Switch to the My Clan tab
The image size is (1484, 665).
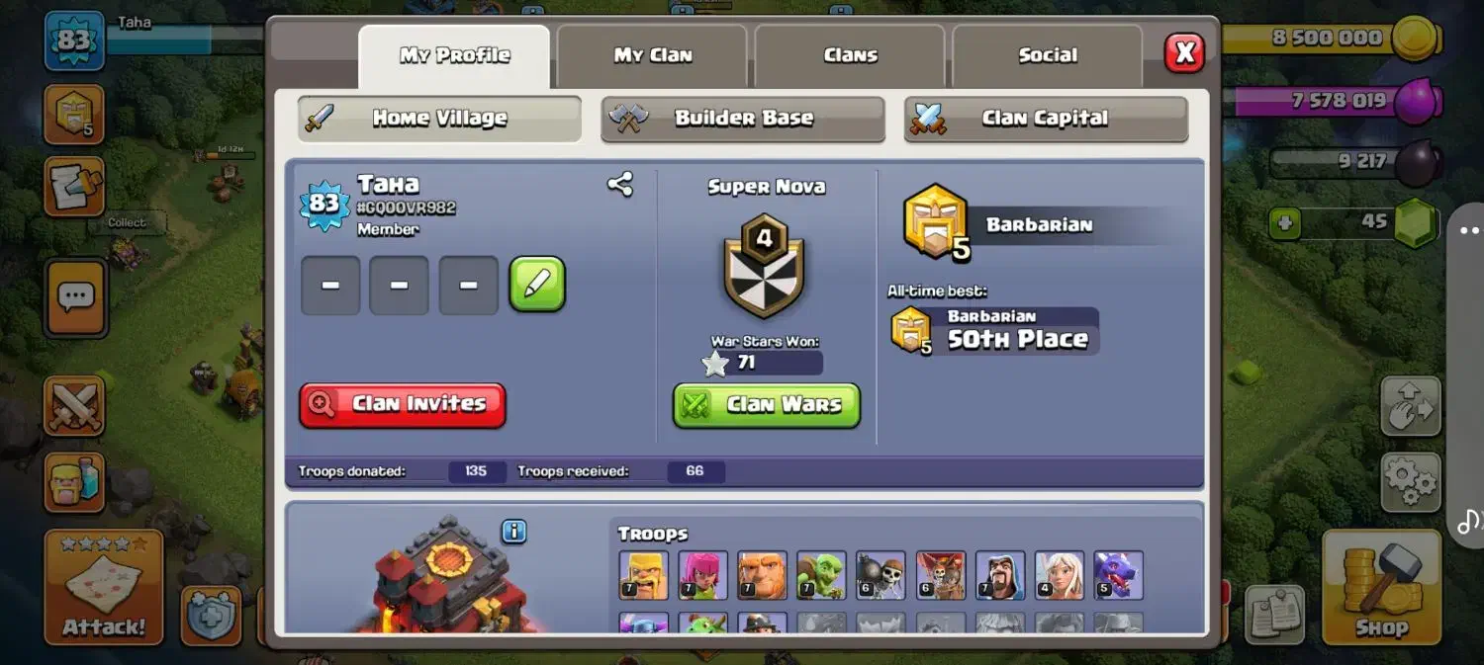652,55
